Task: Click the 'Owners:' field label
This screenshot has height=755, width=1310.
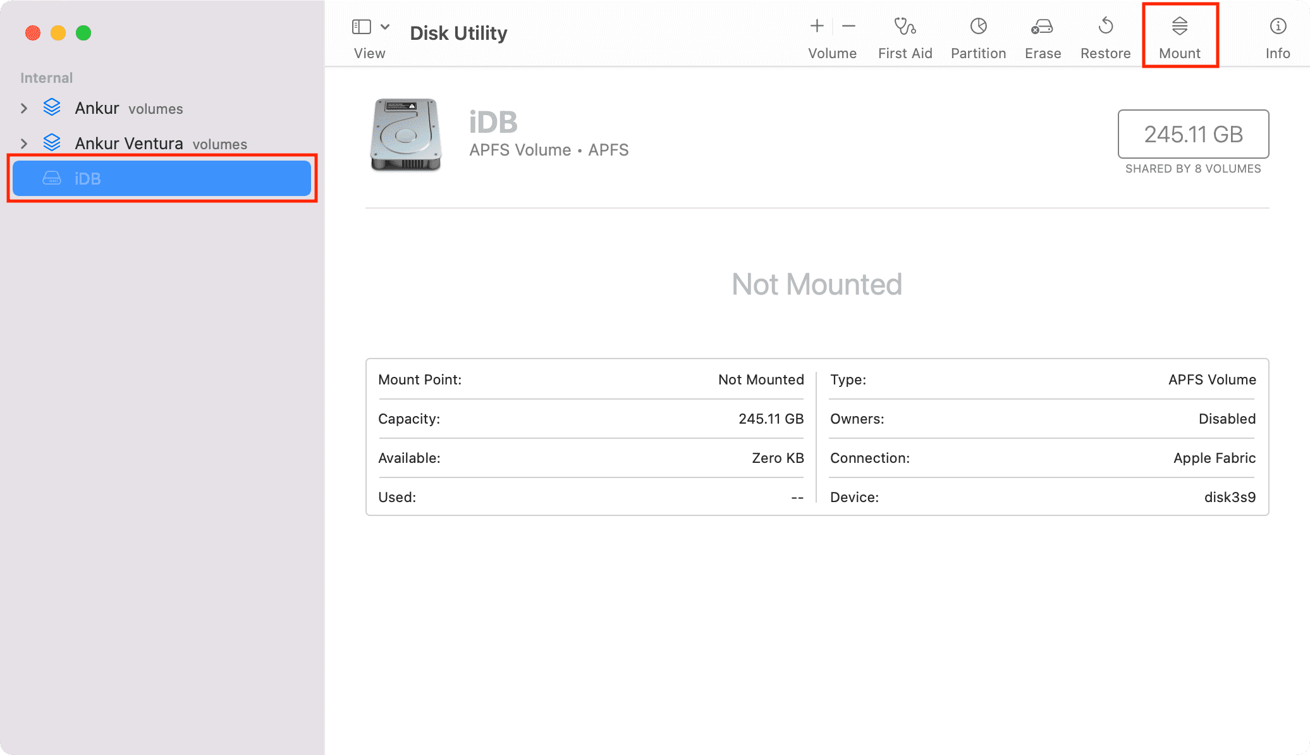Action: (857, 419)
